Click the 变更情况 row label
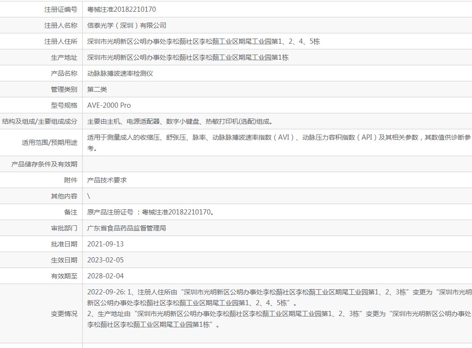Image resolution: width=472 pixels, height=348 pixels. click(64, 314)
